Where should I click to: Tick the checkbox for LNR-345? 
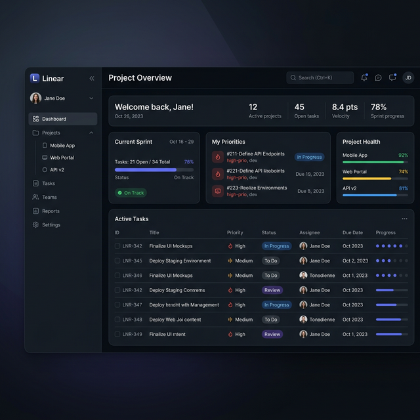(x=117, y=261)
